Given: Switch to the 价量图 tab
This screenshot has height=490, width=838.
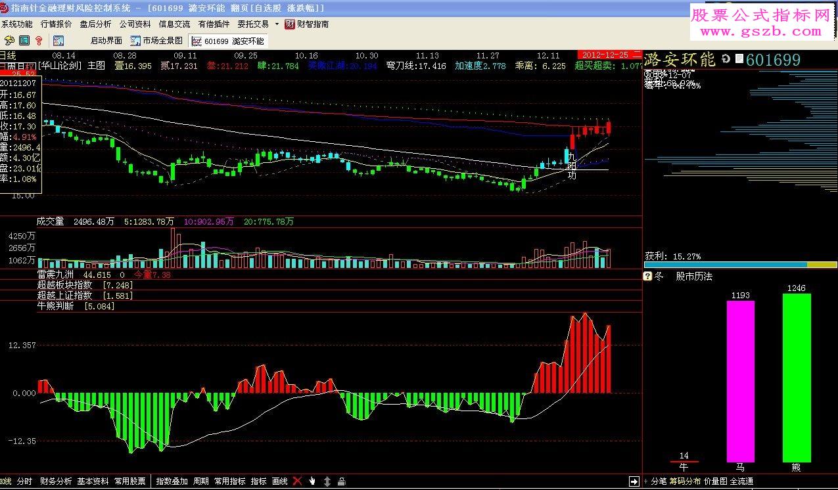Looking at the screenshot, I should [716, 481].
